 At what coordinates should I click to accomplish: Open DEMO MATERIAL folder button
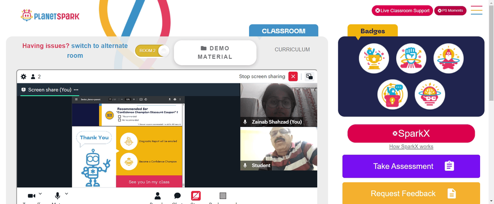(x=215, y=52)
